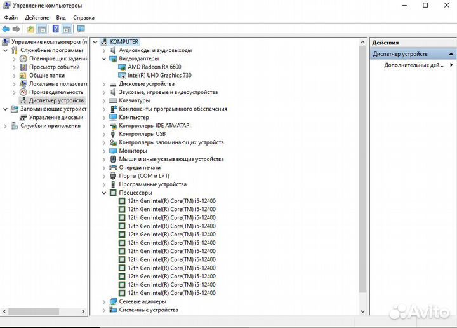Click the printer icon next to Очереди печати

(113, 168)
